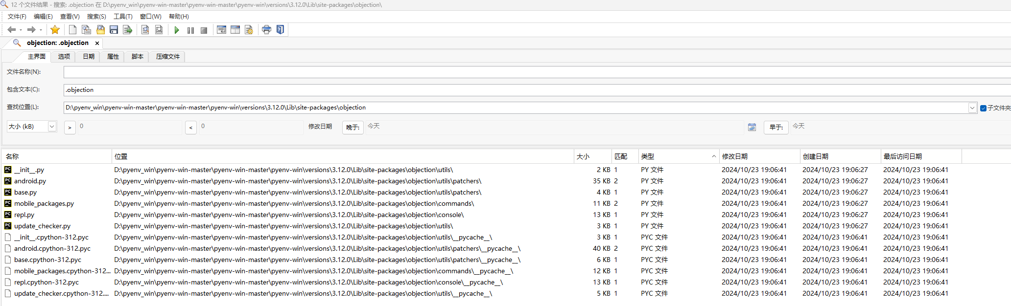Click the 早于: date button
The height and width of the screenshot is (306, 1011).
776,127
